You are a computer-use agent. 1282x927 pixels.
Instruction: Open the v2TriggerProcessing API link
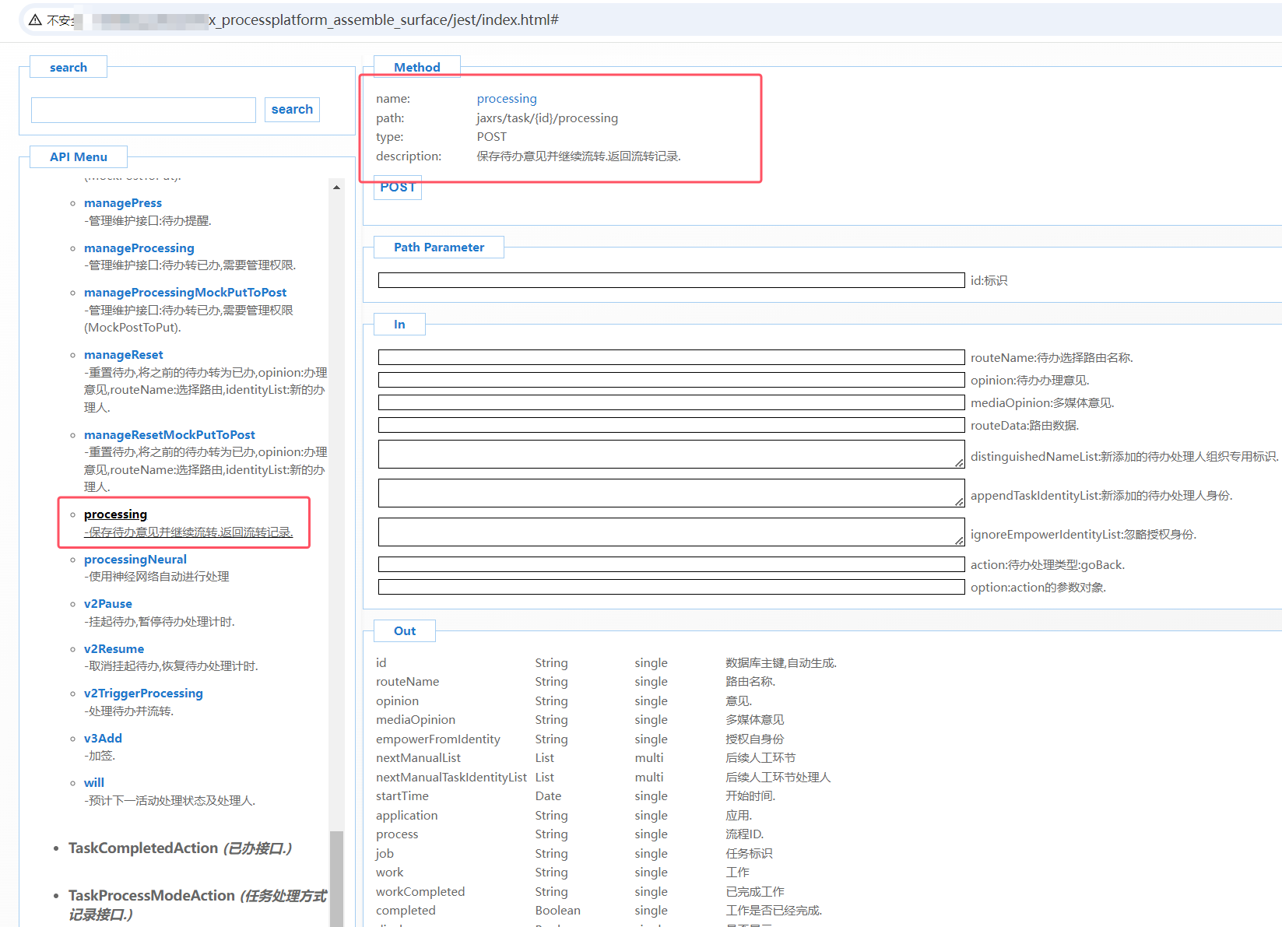[x=143, y=693]
